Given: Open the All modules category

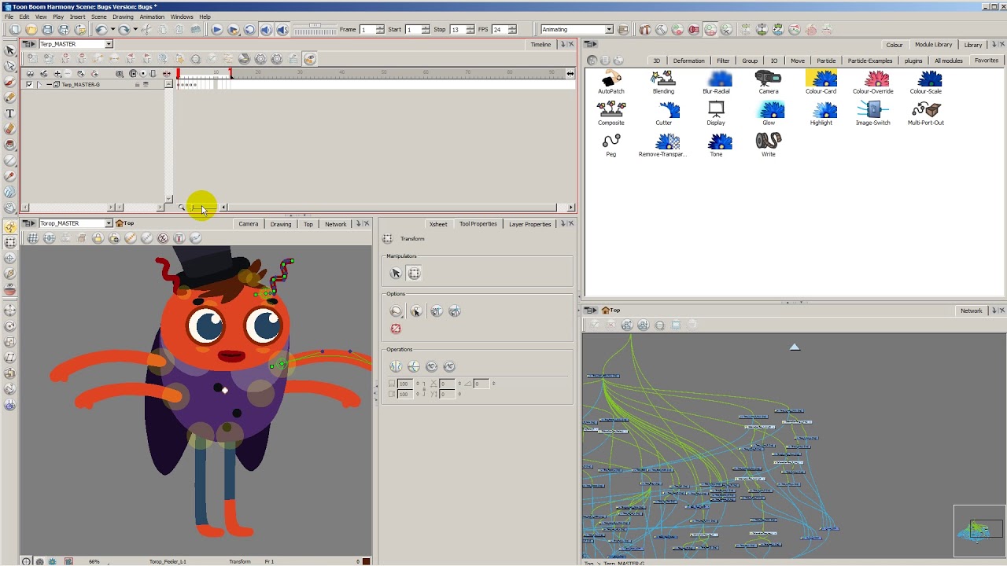Looking at the screenshot, I should pos(948,61).
